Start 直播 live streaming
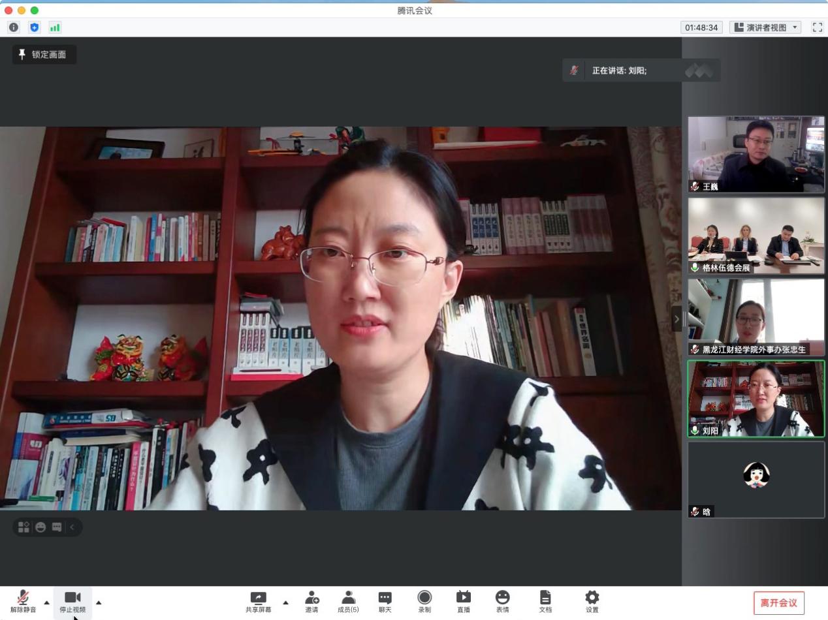 [463, 602]
